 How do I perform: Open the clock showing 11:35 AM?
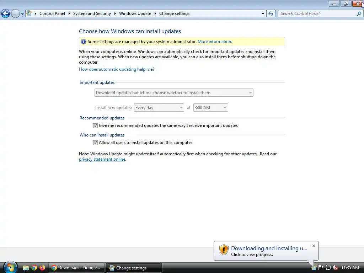[x=350, y=268]
